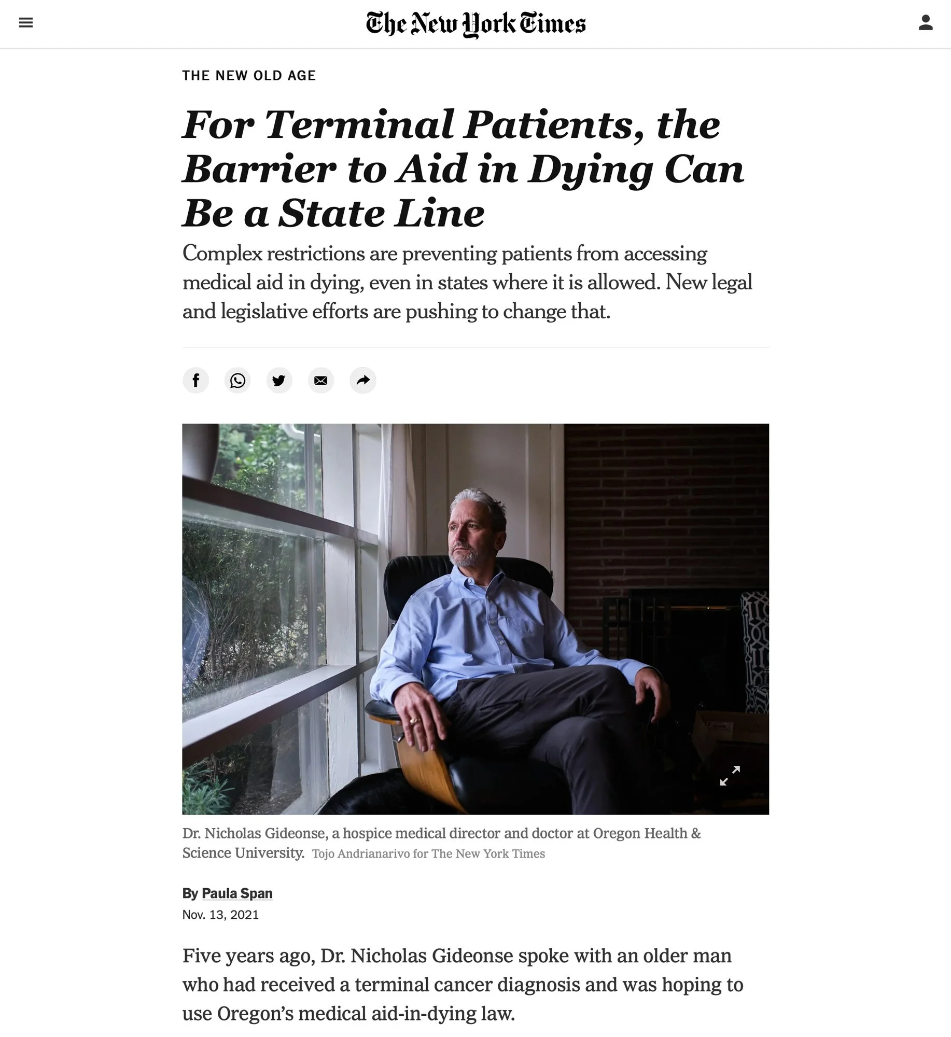Click the photo of Dr. Nicholas Gideonse
This screenshot has height=1037, width=951.
(x=475, y=619)
